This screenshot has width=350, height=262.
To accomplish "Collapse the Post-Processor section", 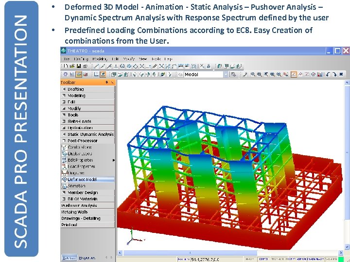I will [x=87, y=141].
